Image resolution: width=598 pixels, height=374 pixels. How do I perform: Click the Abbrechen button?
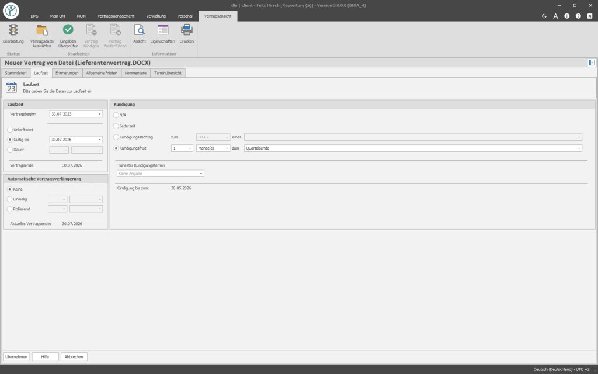pos(74,357)
